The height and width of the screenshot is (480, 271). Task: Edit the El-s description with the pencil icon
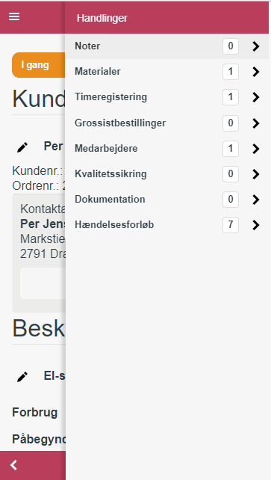pos(22,377)
